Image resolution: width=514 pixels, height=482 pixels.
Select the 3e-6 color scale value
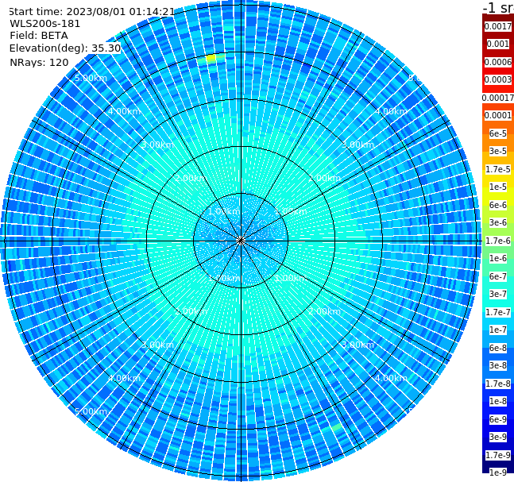tap(498, 222)
